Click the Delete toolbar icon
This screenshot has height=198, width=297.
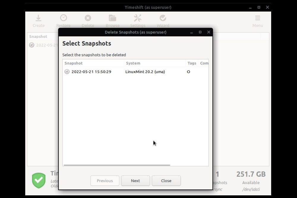click(88, 18)
